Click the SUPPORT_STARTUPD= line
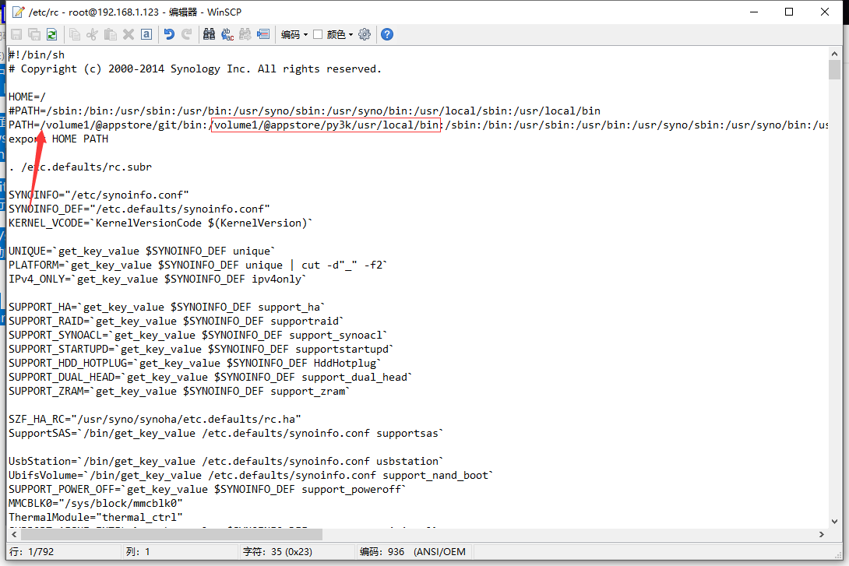This screenshot has width=849, height=566. [202, 349]
